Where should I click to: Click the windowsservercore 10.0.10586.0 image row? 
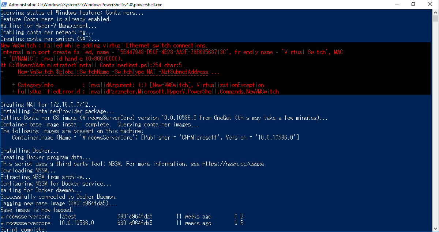pyautogui.click(x=122, y=223)
